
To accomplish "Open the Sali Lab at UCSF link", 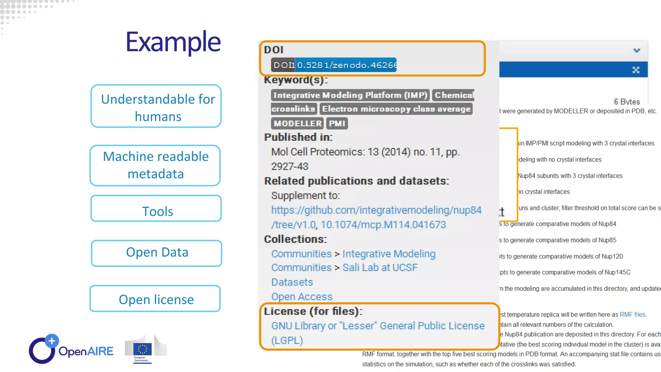I will 380,268.
